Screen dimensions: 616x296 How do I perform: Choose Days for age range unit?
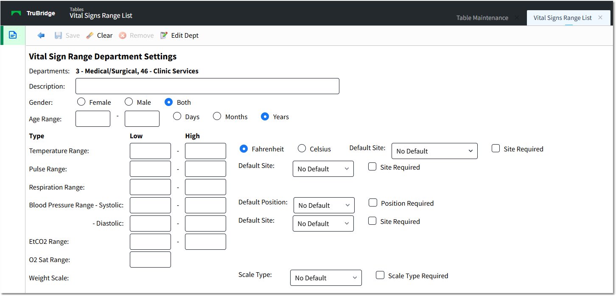click(177, 117)
